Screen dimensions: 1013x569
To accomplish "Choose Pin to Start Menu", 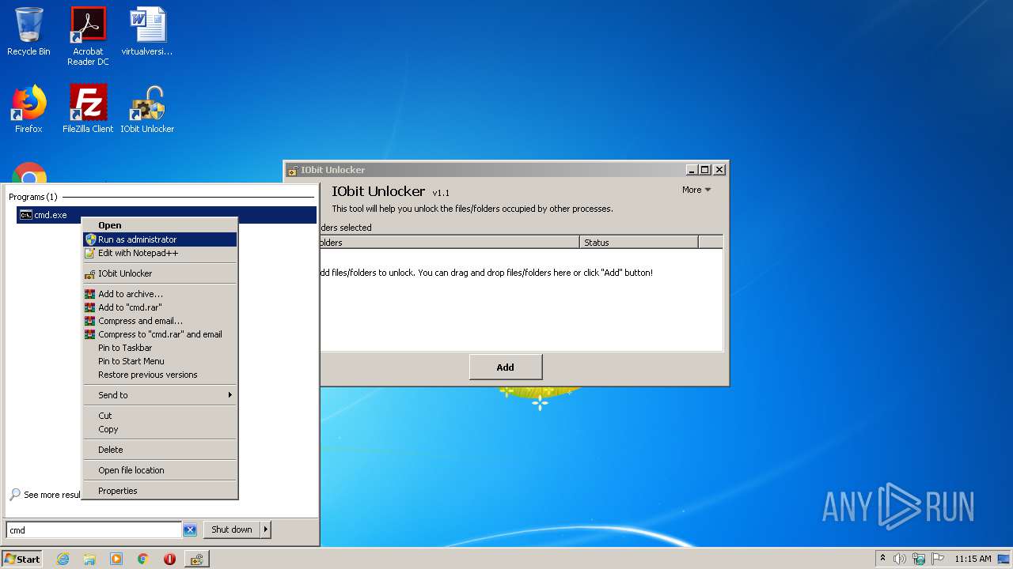I will pos(160,361).
